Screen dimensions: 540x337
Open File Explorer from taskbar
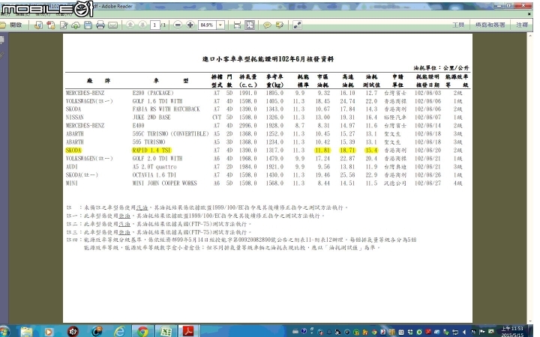(26, 332)
